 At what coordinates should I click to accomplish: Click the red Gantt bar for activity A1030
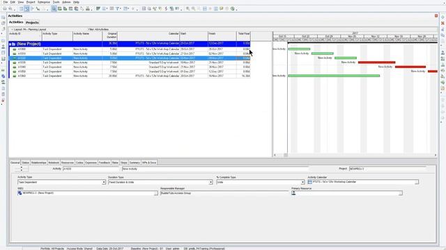(x=376, y=62)
